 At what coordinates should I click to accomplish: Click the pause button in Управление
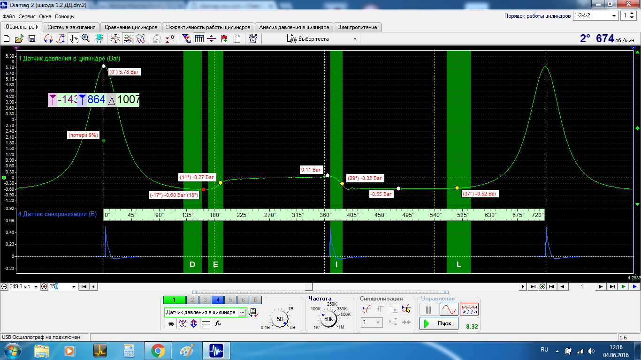tap(428, 309)
